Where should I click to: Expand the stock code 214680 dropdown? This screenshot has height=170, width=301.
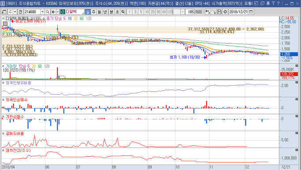(42, 12)
